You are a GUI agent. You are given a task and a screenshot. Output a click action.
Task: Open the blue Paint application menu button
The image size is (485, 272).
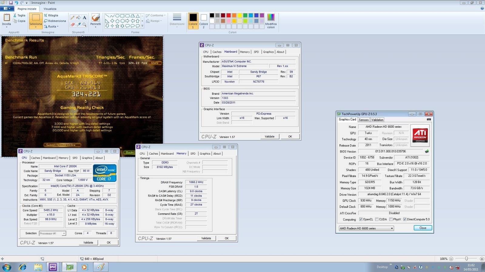[7, 9]
